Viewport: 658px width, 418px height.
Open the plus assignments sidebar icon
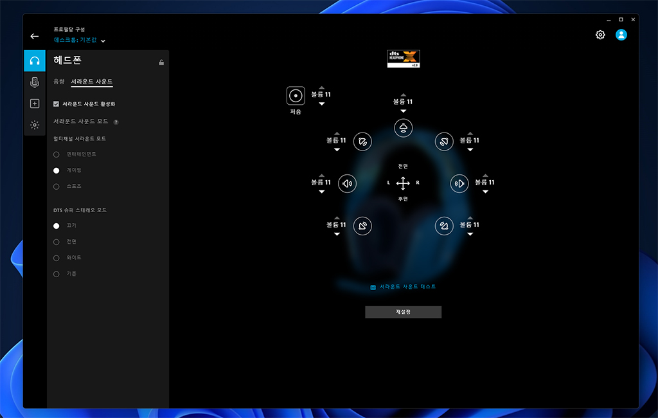pos(35,104)
